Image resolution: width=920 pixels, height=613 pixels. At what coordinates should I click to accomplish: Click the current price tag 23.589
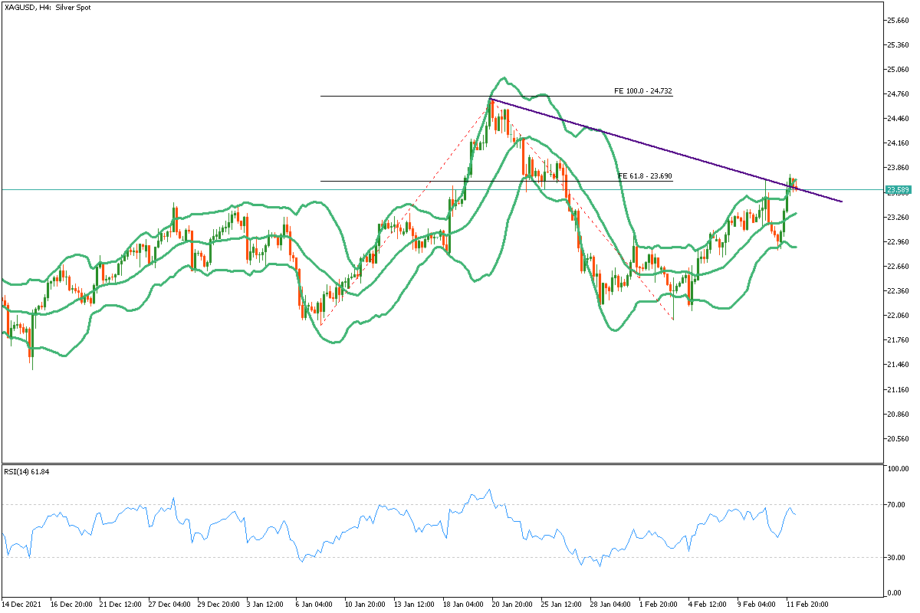[x=897, y=189]
